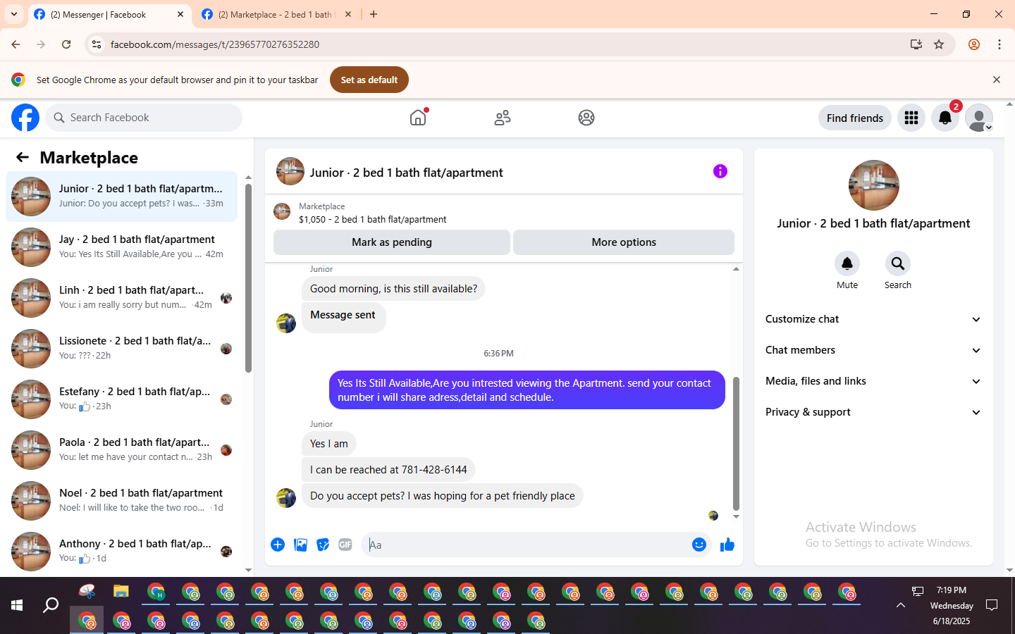Choose a GIF from the composer
1015x634 pixels.
[x=345, y=545]
